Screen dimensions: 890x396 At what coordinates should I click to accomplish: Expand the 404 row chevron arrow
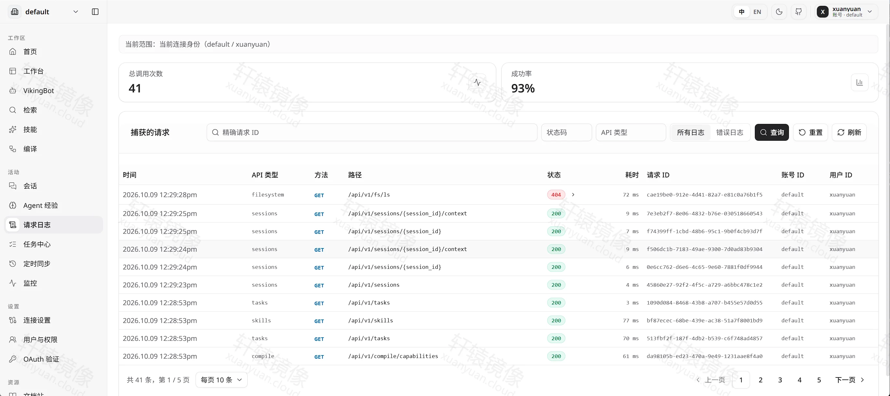[573, 195]
